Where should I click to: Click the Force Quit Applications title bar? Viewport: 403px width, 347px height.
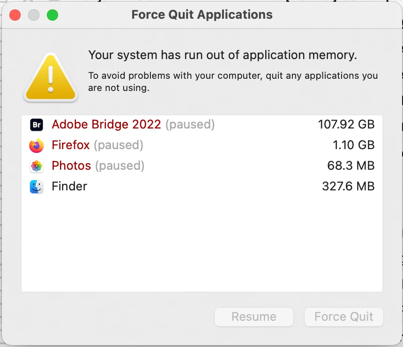point(202,15)
